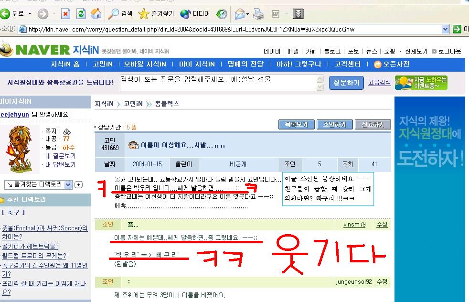Image resolution: width=469 pixels, height=302 pixels.
Task: Select 지식iN 홈 in the blue menu
Action: (x=65, y=64)
